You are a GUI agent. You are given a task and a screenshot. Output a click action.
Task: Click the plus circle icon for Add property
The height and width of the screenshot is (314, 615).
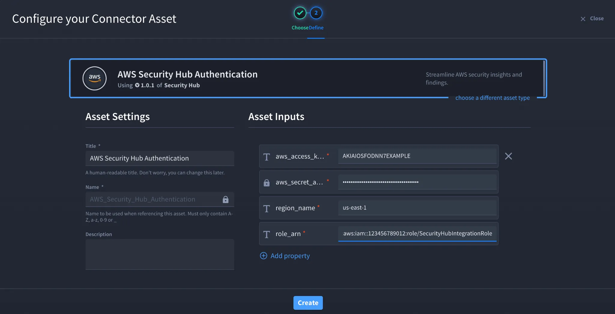[x=263, y=256]
